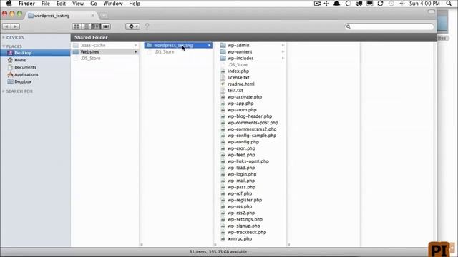Select the wp-register.php file
458x257 pixels.
tap(245, 200)
